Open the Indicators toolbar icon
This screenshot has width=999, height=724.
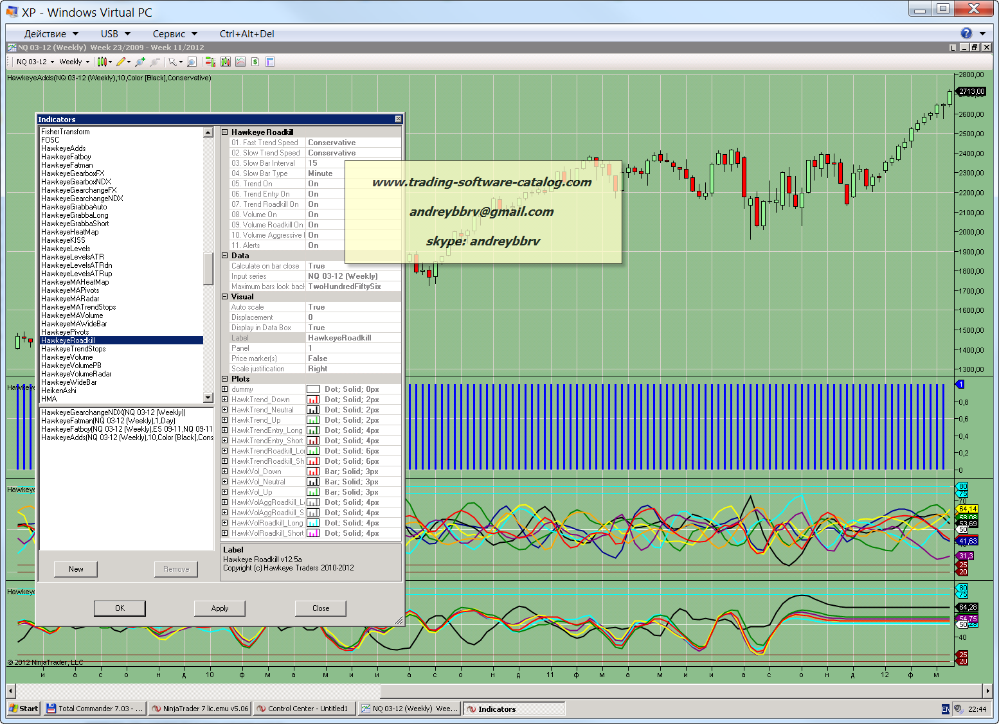[240, 62]
